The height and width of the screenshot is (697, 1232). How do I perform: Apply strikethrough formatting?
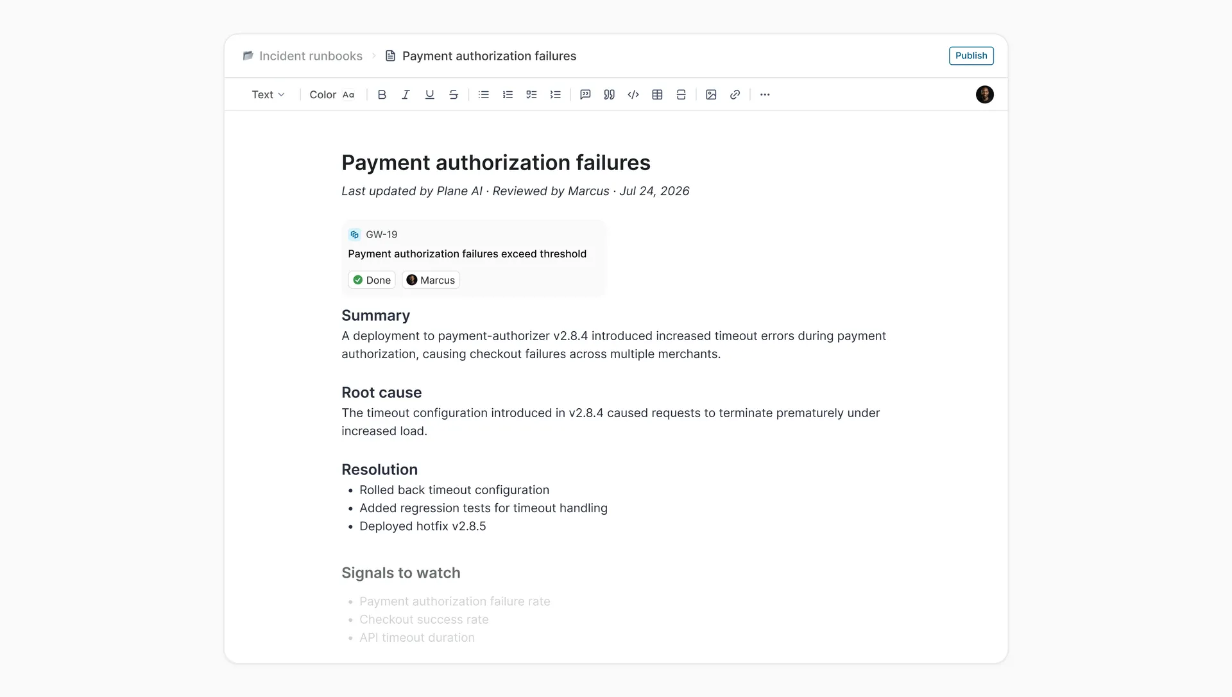[x=454, y=94]
